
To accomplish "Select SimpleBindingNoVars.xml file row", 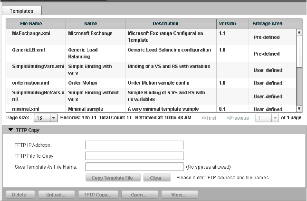I will (x=151, y=96).
